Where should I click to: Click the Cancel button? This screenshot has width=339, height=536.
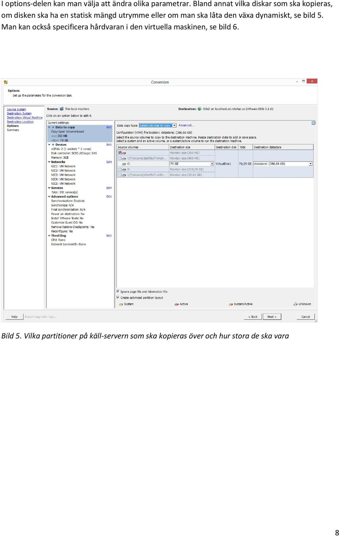(305, 317)
